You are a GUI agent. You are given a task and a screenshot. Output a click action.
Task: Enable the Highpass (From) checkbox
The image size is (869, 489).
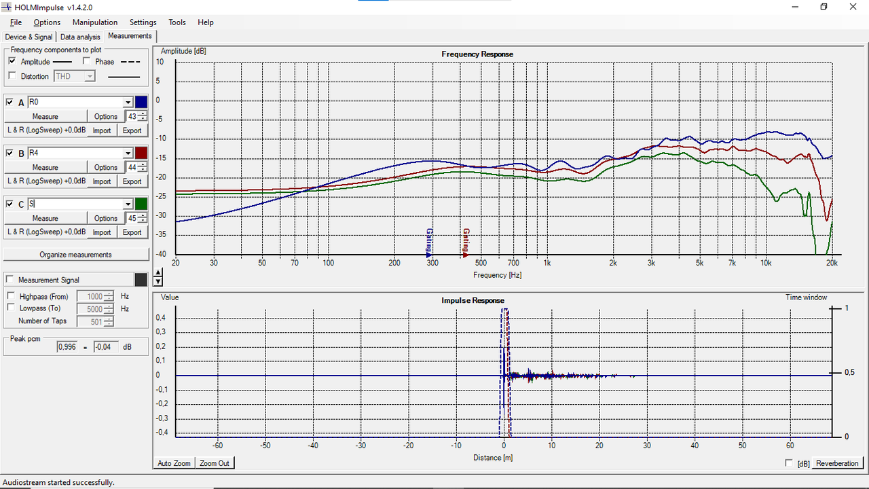click(11, 296)
